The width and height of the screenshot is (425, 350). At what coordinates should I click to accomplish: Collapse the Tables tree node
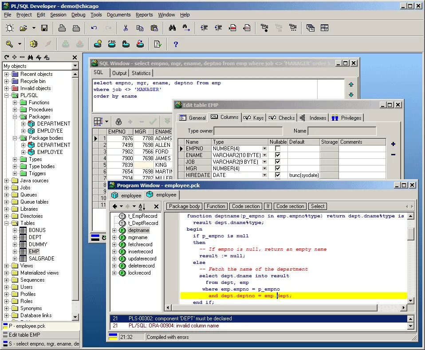coord(7,223)
